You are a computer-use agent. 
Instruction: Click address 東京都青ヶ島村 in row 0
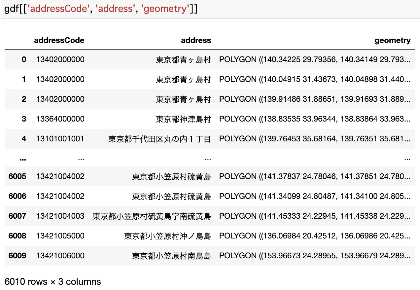coord(184,60)
